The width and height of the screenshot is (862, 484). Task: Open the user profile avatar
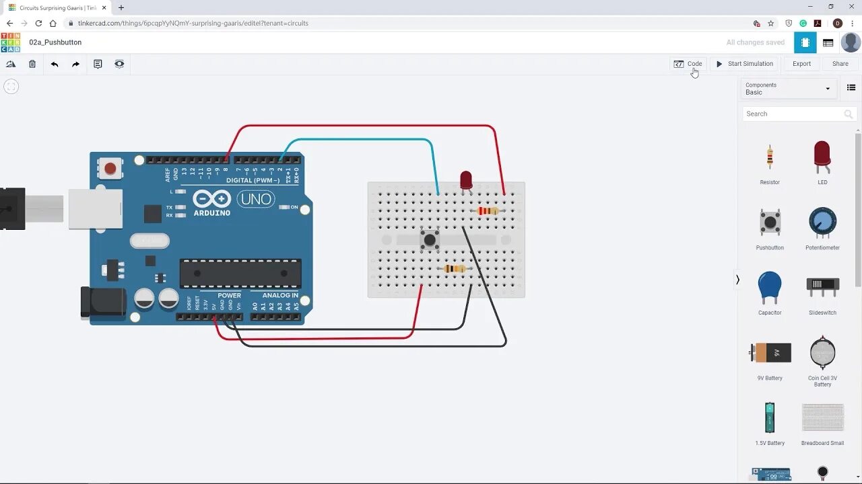click(851, 42)
